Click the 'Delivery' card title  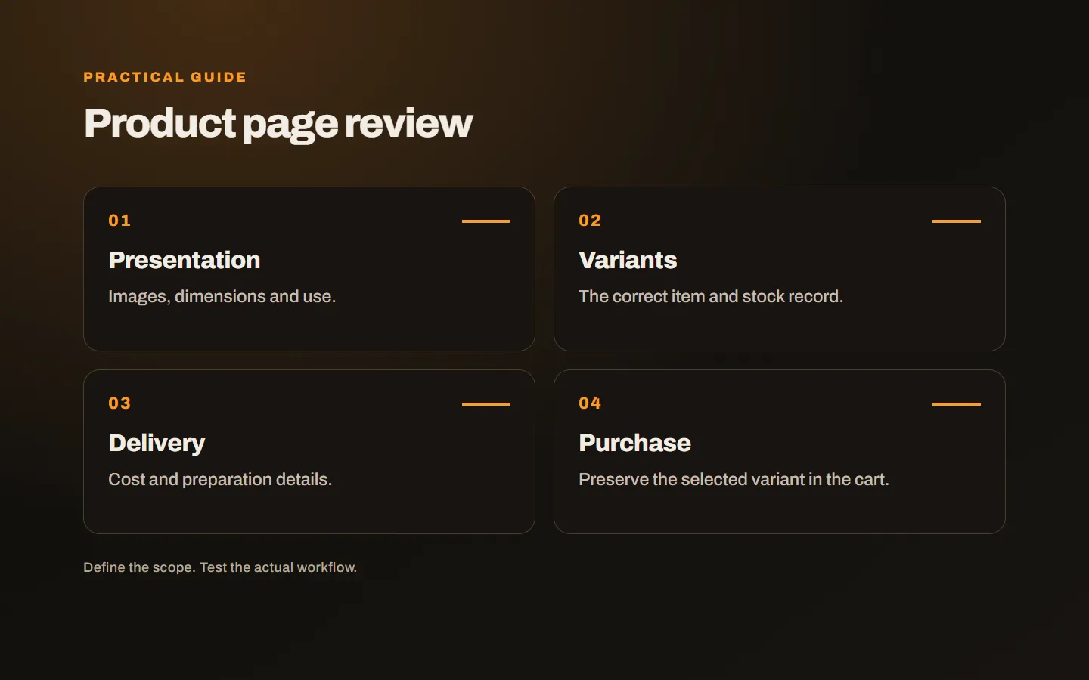click(157, 443)
